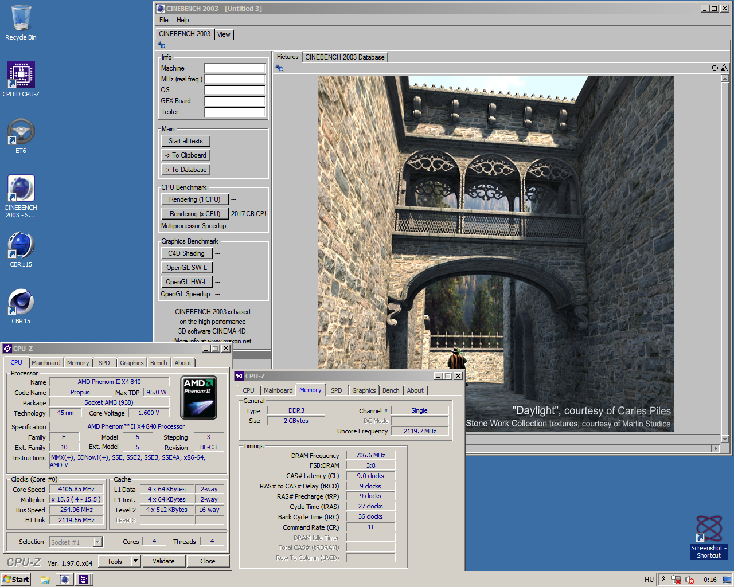Click the Close button in CPU-Z

click(208, 561)
